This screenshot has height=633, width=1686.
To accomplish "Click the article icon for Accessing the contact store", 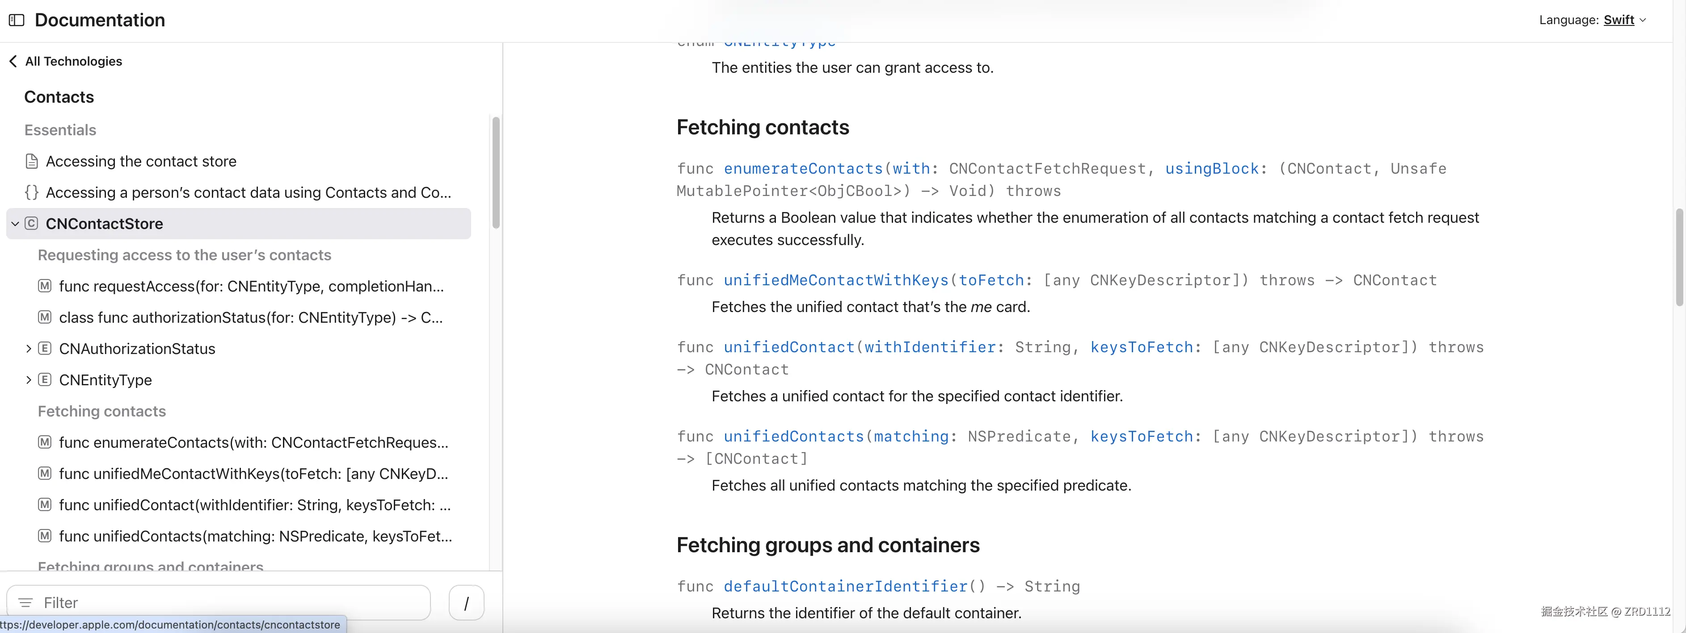I will click(31, 162).
